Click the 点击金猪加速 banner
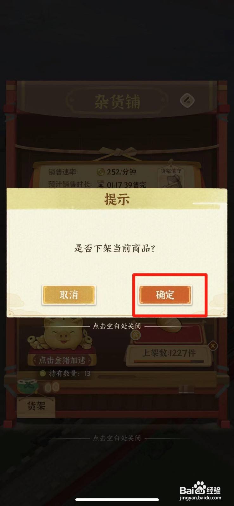Viewport: 234px width, 506px height. pos(62,360)
